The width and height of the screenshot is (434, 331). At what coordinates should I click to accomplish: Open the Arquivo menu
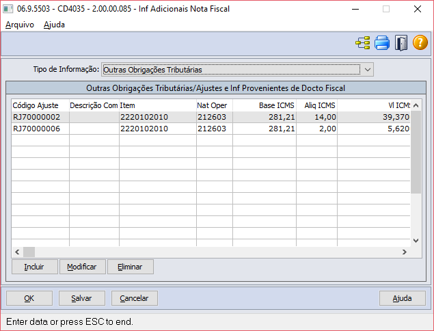pos(20,25)
